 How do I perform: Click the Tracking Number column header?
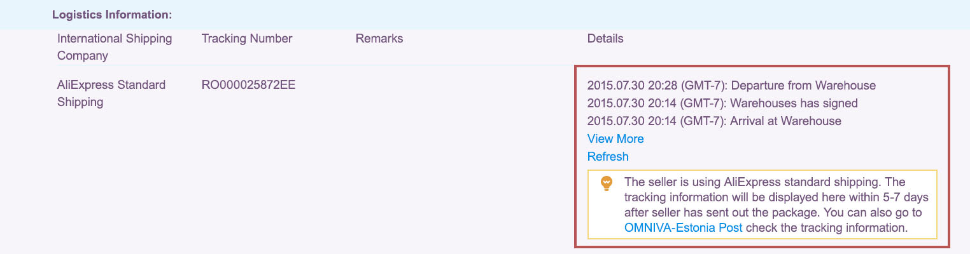click(x=246, y=39)
